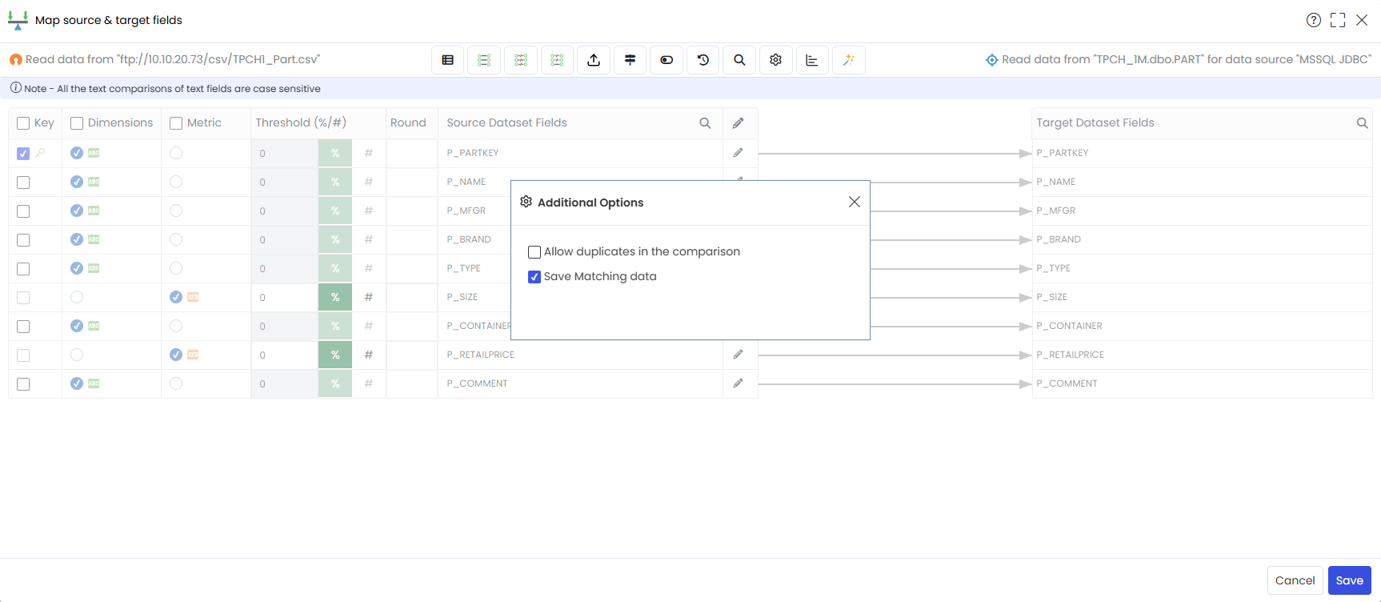This screenshot has height=602, width=1381.
Task: Click the upload arrow toolbar icon
Action: [x=594, y=60]
